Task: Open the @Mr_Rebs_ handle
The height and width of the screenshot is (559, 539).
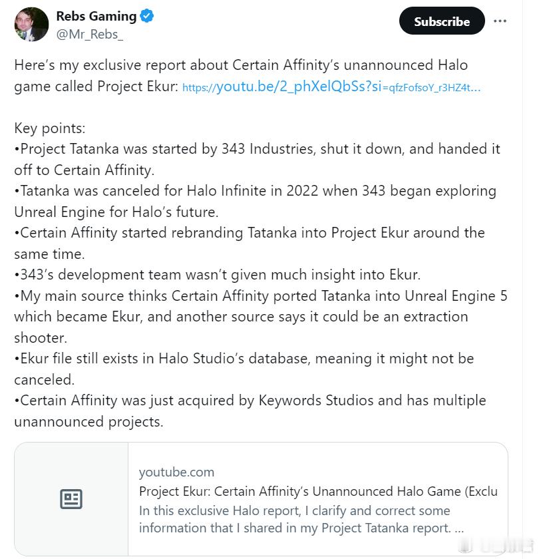Action: coord(89,35)
